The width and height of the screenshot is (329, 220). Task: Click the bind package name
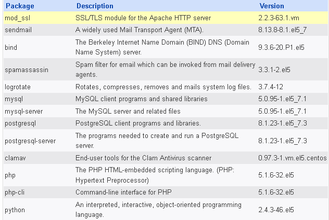[x=10, y=47]
